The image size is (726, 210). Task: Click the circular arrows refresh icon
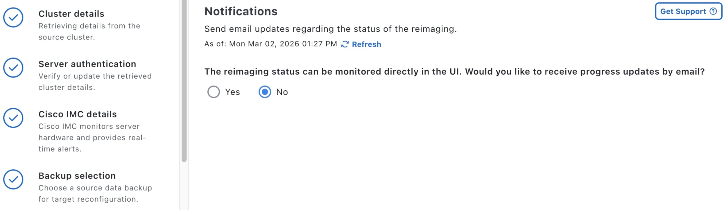click(345, 44)
